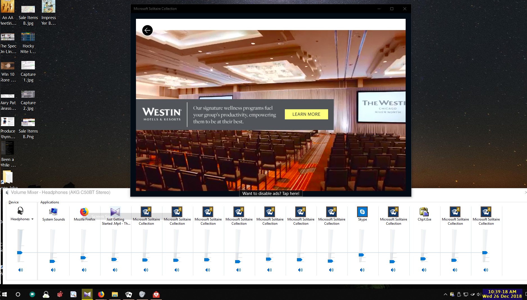The height and width of the screenshot is (300, 527).
Task: Mute System Sounds
Action: (53, 270)
